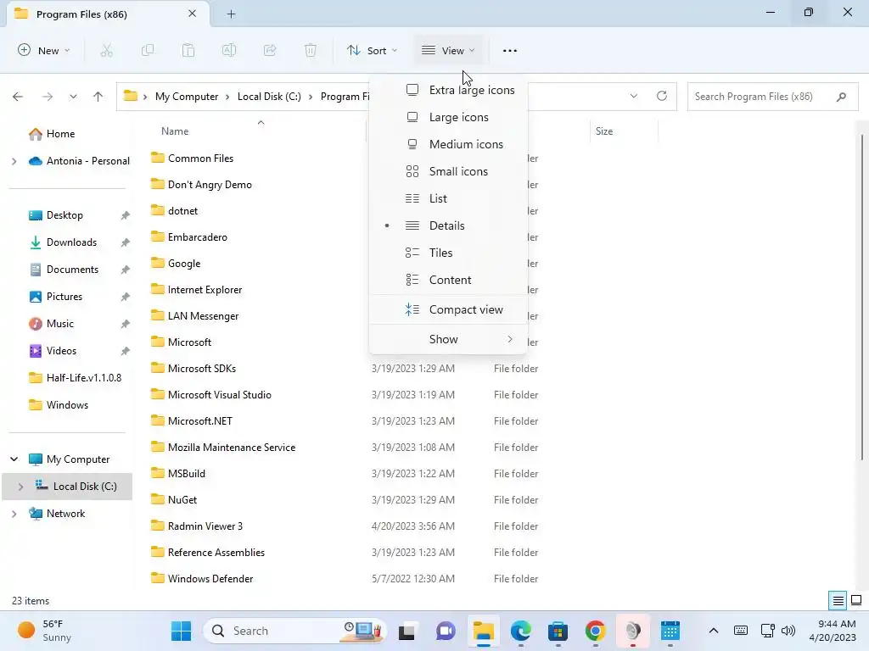Screen dimensions: 869x651
Task: Close the View dropdown button
Action: tap(448, 50)
